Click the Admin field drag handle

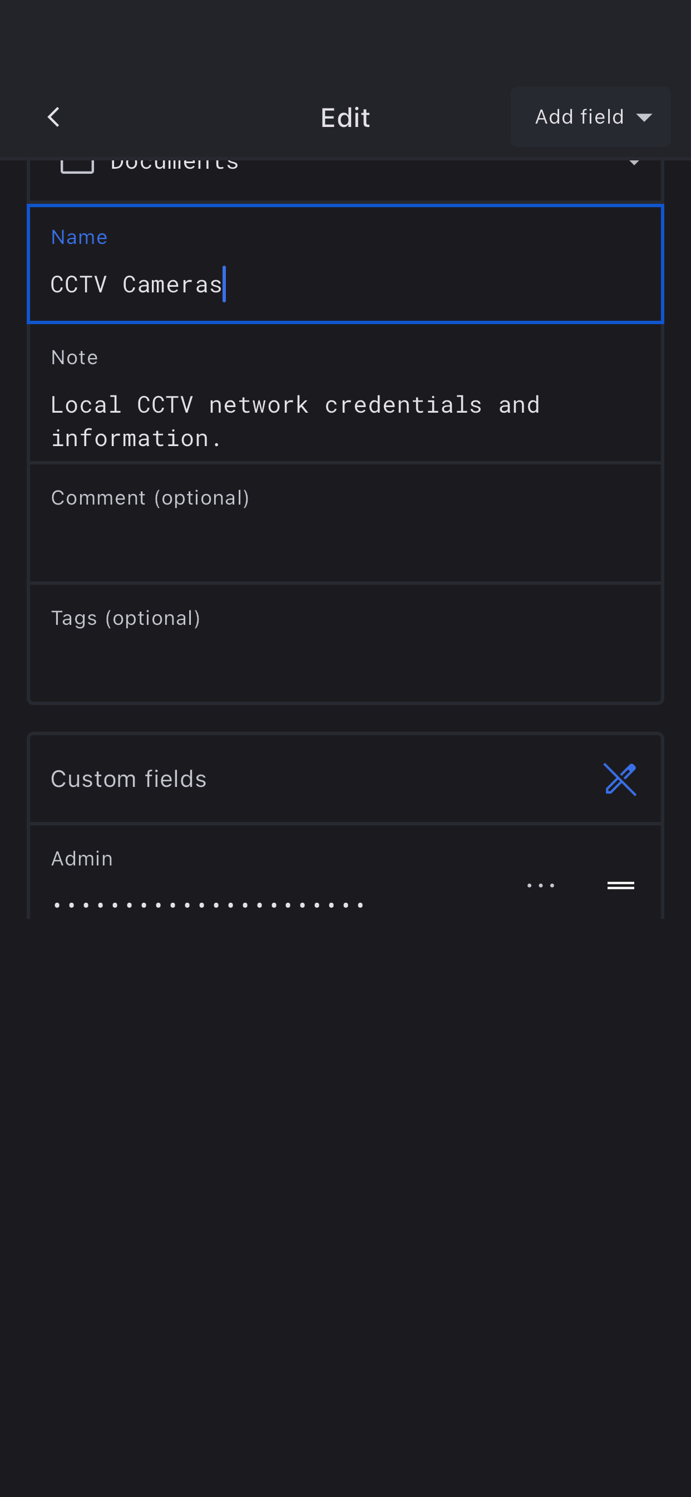click(x=620, y=885)
